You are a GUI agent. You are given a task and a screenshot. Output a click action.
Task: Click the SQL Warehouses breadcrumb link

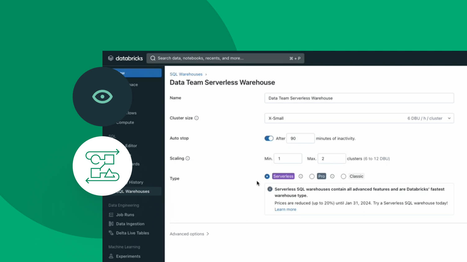coord(186,74)
